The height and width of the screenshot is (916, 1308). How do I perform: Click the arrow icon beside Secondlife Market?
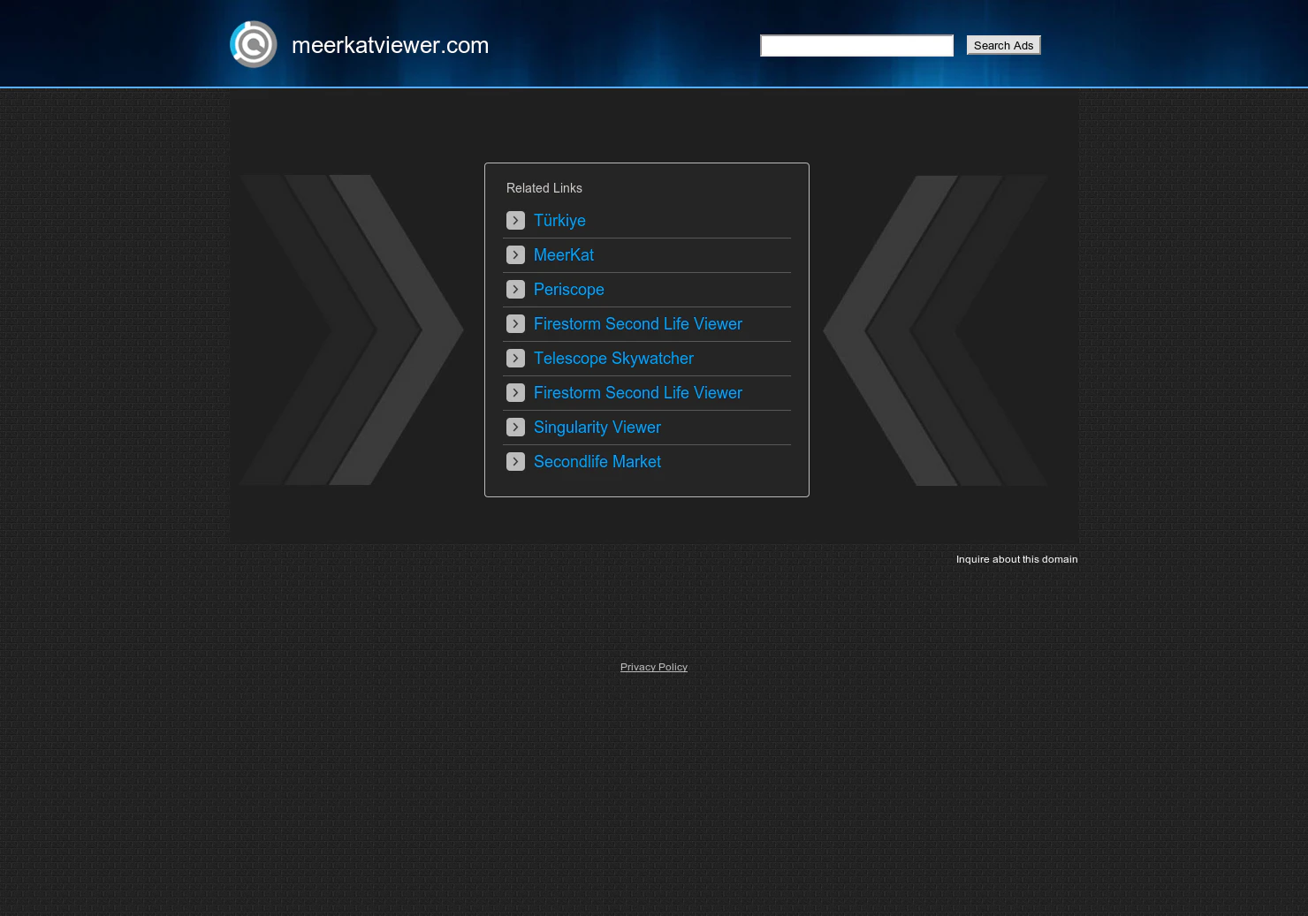(x=516, y=462)
